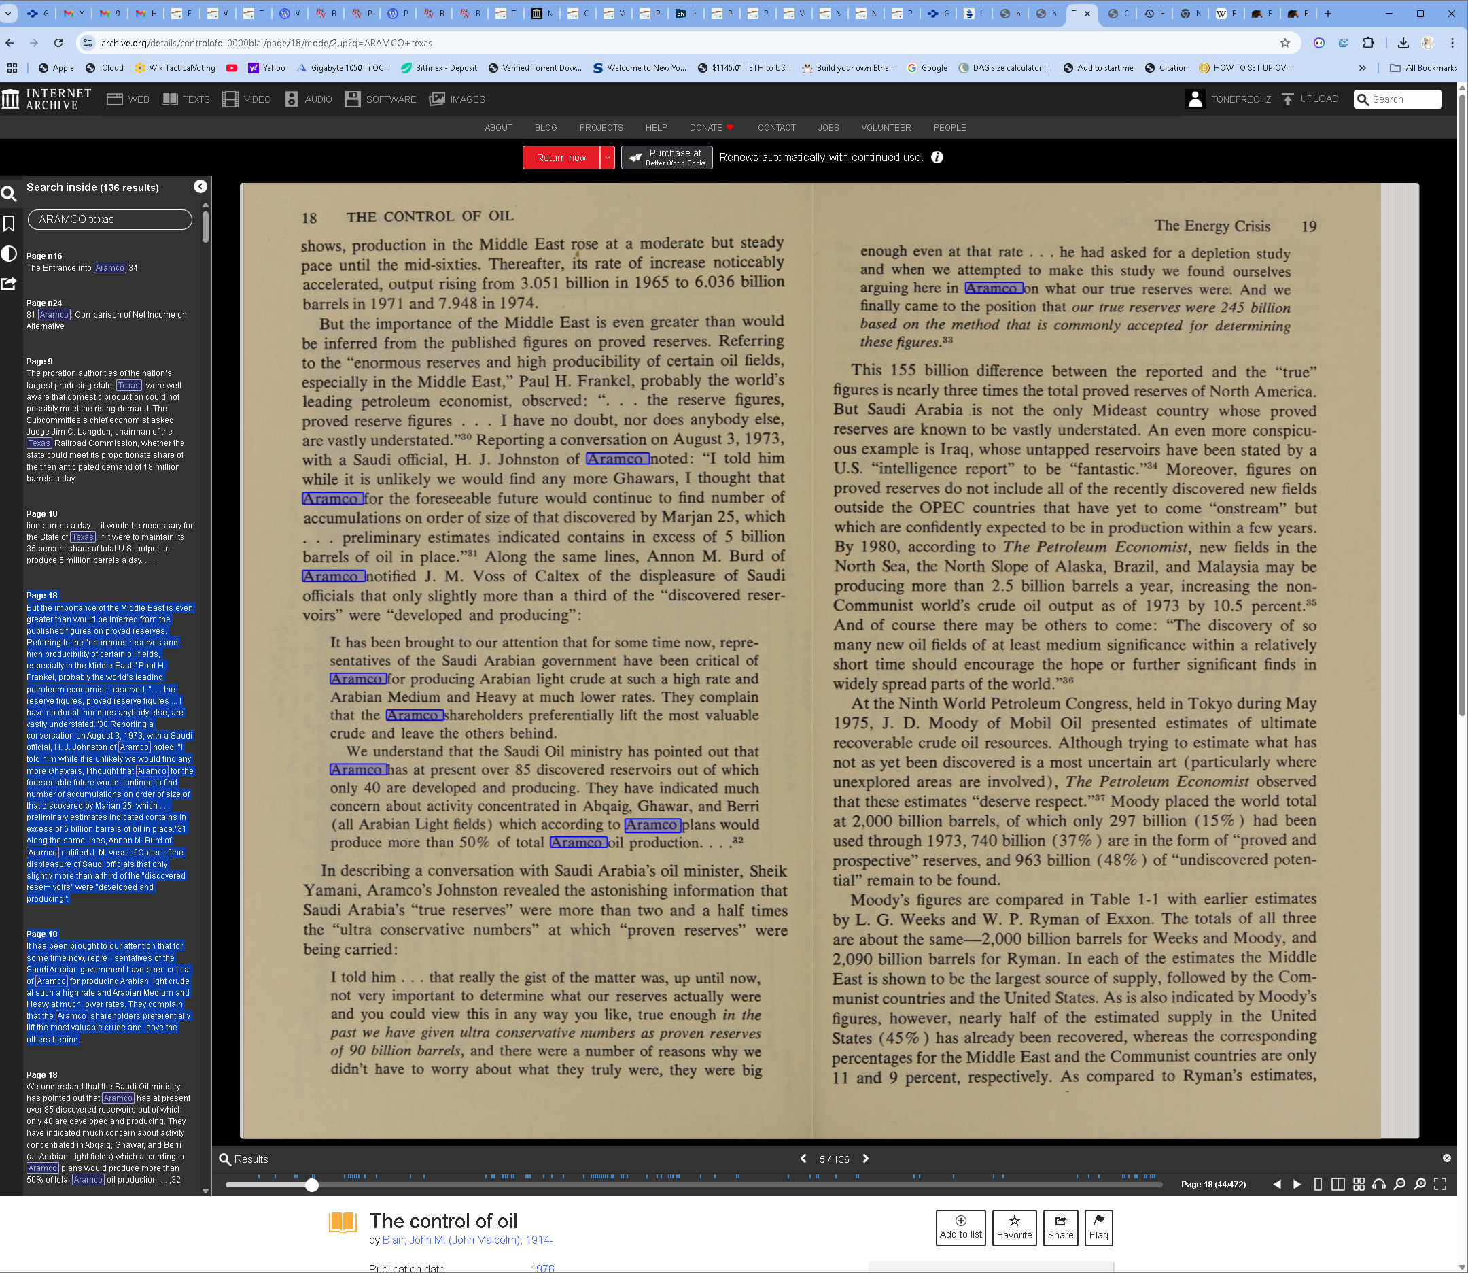This screenshot has width=1468, height=1273.
Task: Flip to the next page with right arrow
Action: [x=1297, y=1184]
